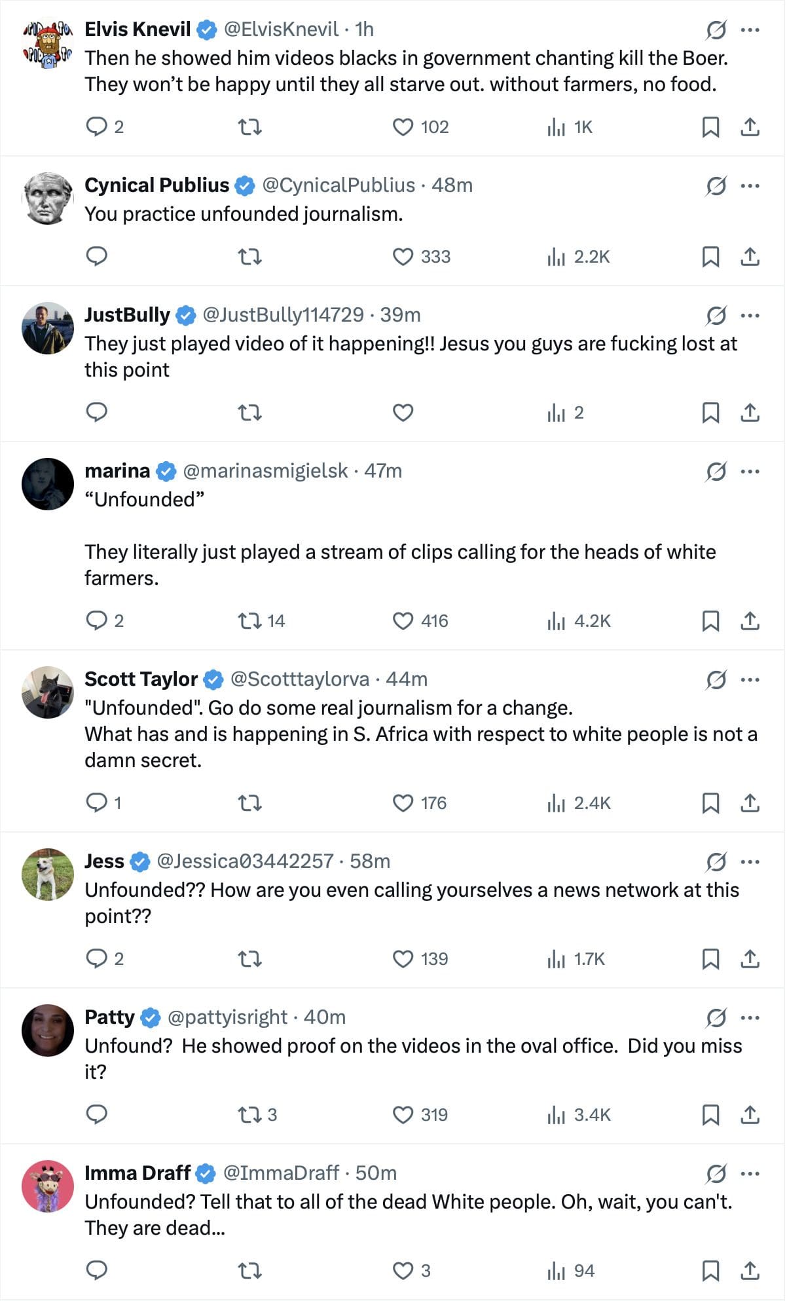This screenshot has width=787, height=1301.
Task: Share Patty's tweet
Action: [750, 1115]
